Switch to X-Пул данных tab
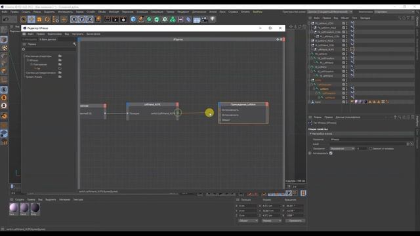 48,39
